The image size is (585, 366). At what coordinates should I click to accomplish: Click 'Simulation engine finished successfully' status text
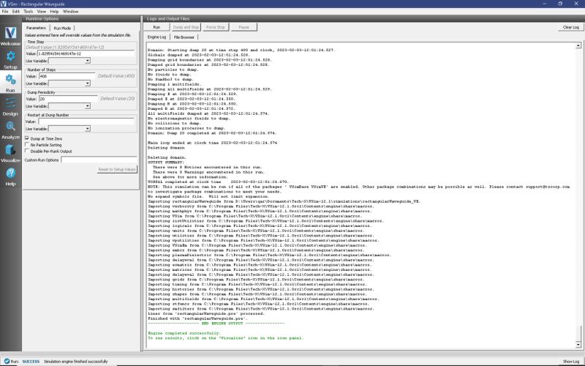(76, 362)
